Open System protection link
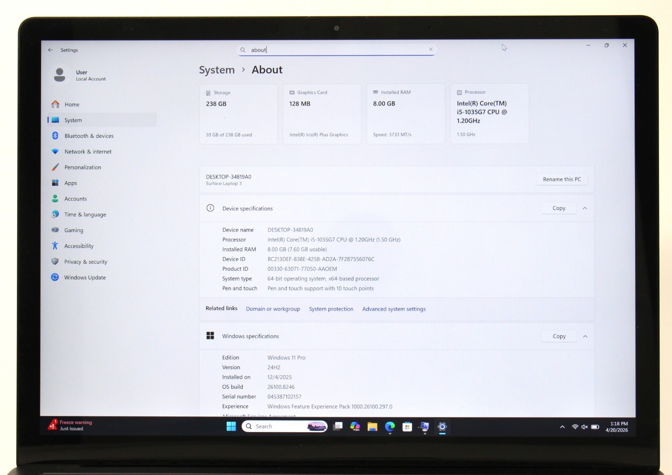The width and height of the screenshot is (672, 475). coord(331,309)
